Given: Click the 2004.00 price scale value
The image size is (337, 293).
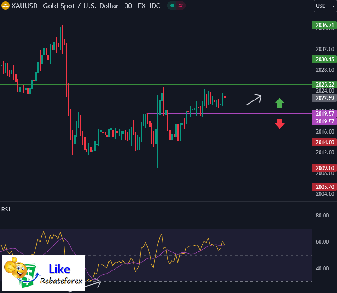Looking at the screenshot, I should [325, 194].
